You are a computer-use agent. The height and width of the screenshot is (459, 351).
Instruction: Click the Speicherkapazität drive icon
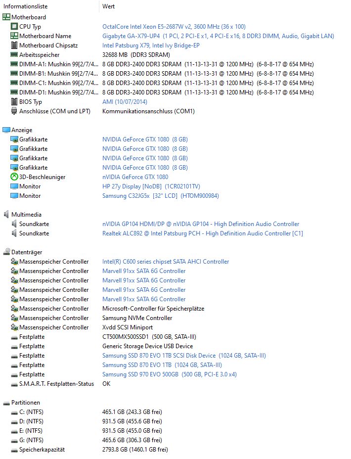pos(14,450)
